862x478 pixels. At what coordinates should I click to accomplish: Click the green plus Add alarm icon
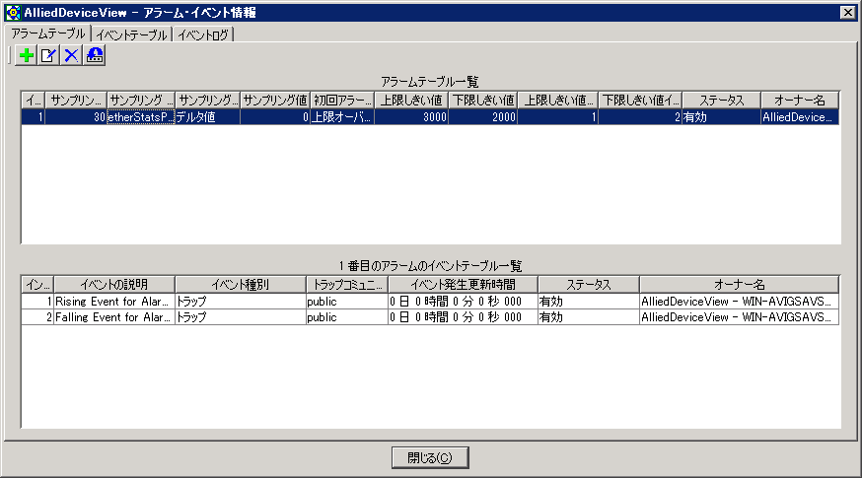click(27, 56)
